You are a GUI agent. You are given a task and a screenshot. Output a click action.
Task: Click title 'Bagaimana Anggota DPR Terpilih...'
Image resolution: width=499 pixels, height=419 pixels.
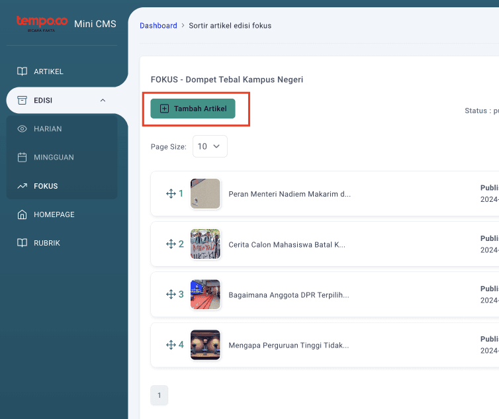point(289,295)
